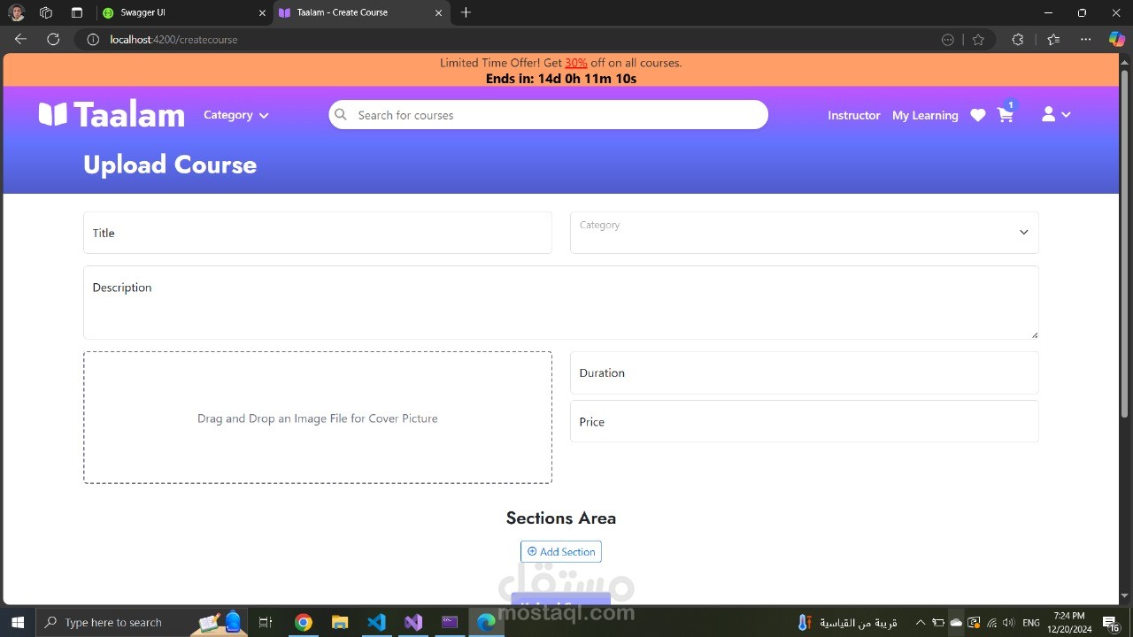Click the cover picture drop zone

point(318,418)
